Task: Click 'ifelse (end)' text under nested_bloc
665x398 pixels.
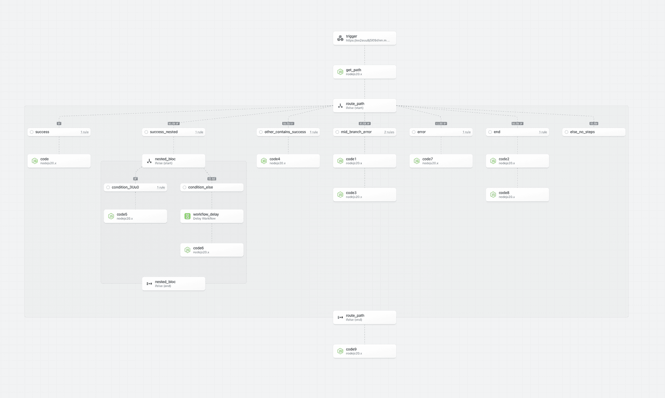Action: (x=163, y=286)
